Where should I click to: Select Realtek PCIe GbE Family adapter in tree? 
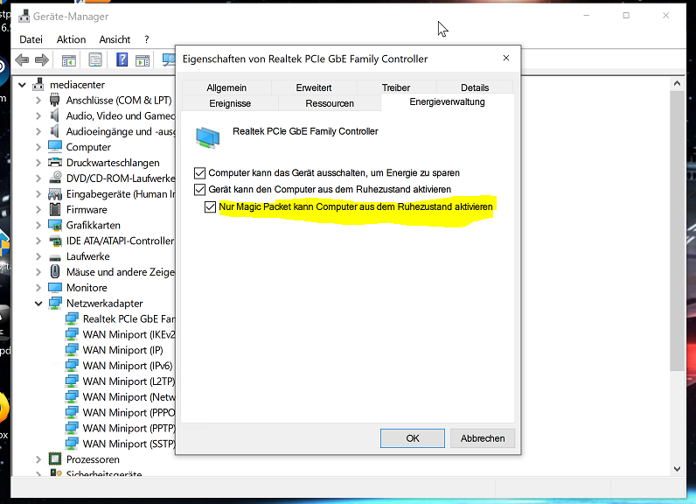[129, 318]
